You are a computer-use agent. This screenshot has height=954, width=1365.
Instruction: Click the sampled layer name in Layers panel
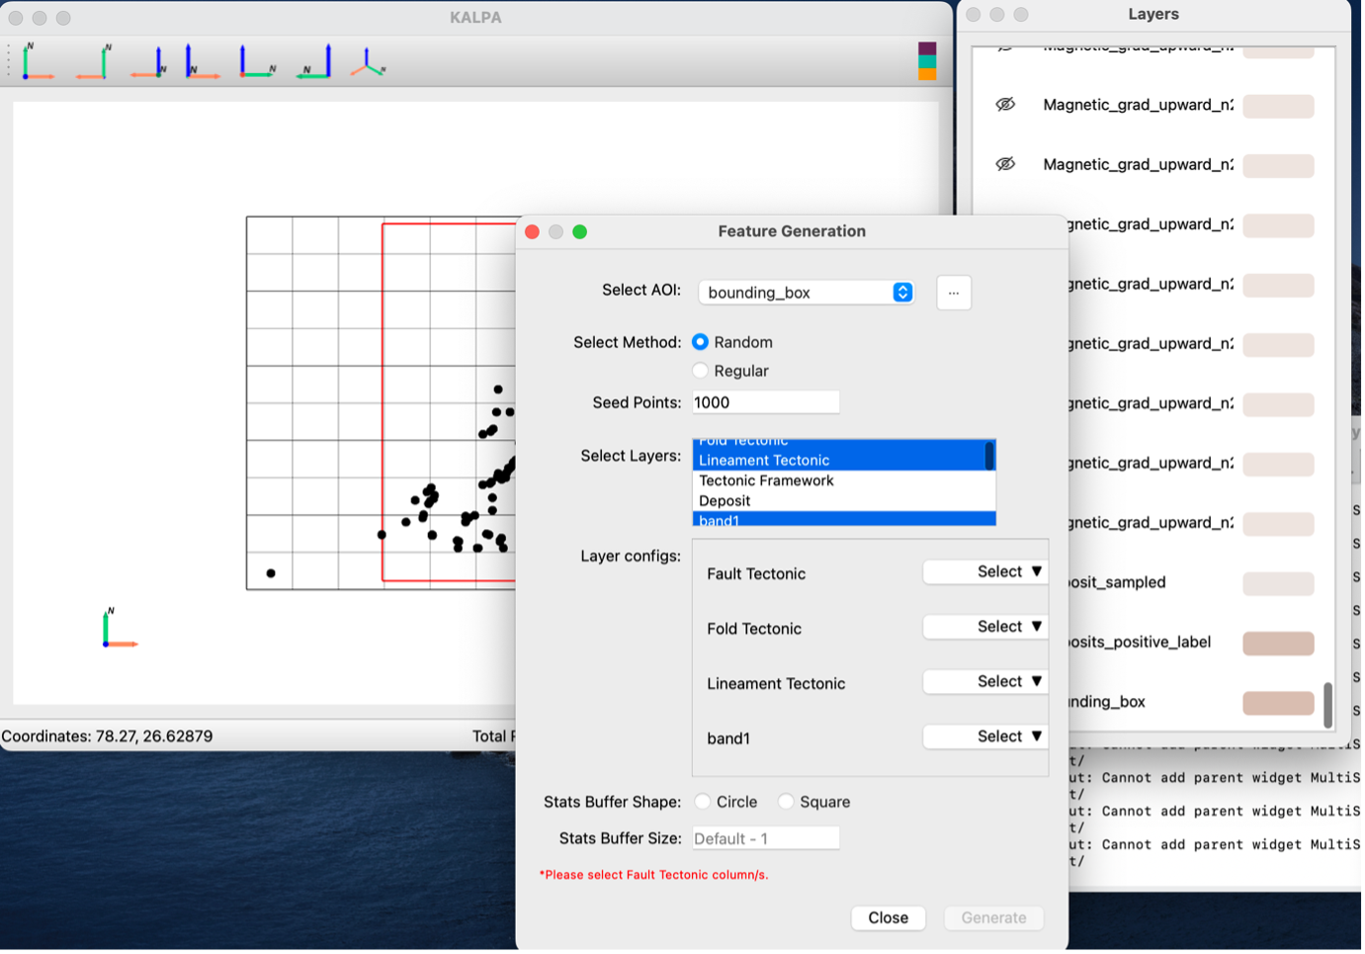tap(1118, 583)
